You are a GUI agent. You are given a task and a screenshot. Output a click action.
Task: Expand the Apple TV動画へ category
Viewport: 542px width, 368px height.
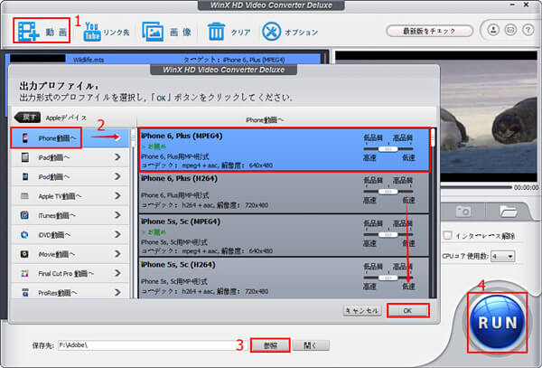coord(69,195)
